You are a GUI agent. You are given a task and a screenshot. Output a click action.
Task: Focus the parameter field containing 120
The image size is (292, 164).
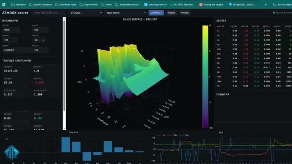tap(10, 40)
